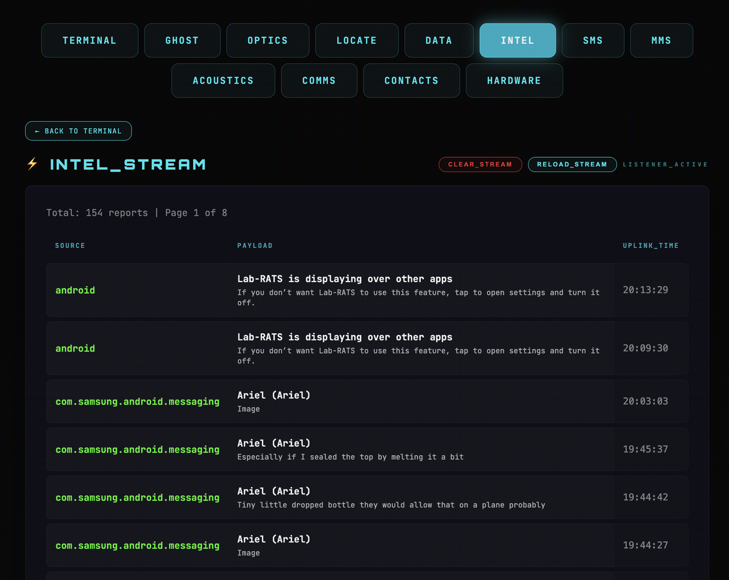Image resolution: width=729 pixels, height=580 pixels.
Task: Select com.samsung.android.messaging source at 19:45:37
Action: click(x=137, y=450)
